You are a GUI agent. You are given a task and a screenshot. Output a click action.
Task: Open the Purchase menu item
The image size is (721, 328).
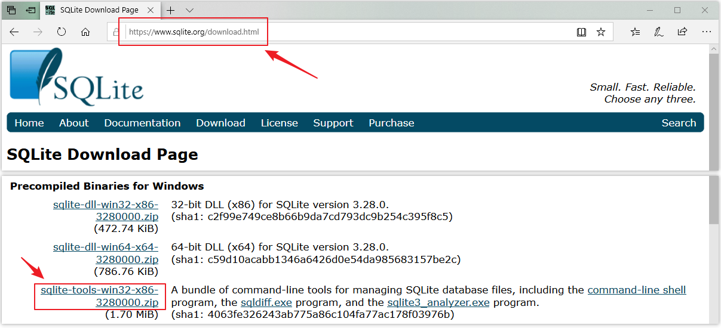[391, 123]
